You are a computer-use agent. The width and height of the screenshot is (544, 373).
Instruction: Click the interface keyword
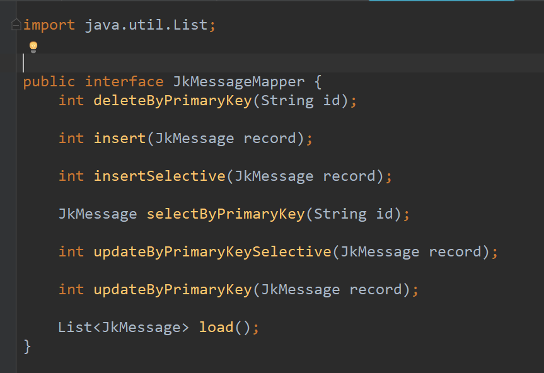click(x=124, y=82)
